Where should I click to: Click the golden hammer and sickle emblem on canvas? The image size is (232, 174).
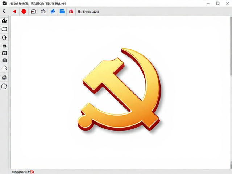(119, 90)
